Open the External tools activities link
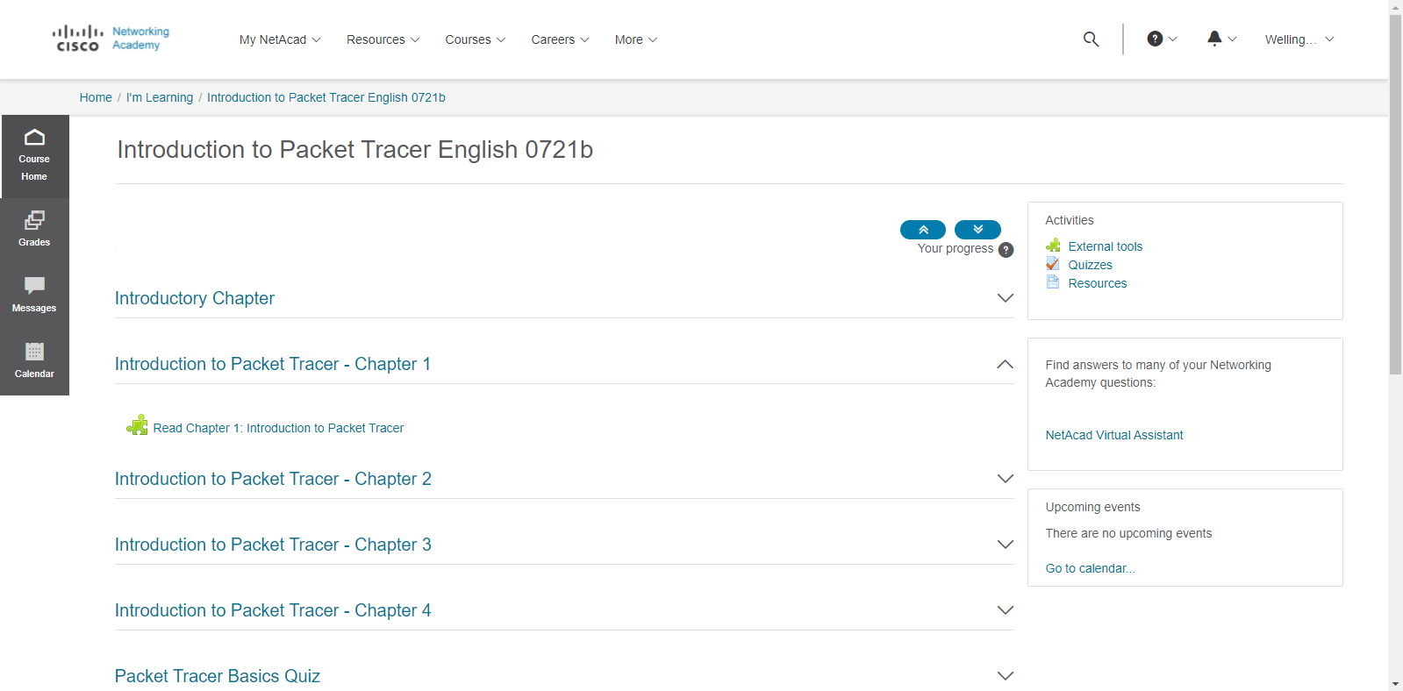Image resolution: width=1403 pixels, height=691 pixels. [x=1106, y=246]
